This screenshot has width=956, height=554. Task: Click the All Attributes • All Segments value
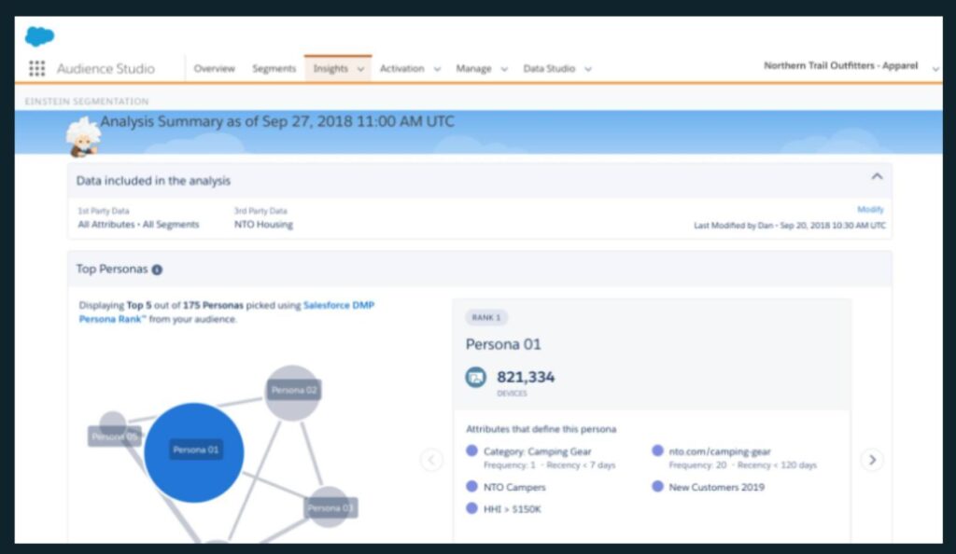138,225
